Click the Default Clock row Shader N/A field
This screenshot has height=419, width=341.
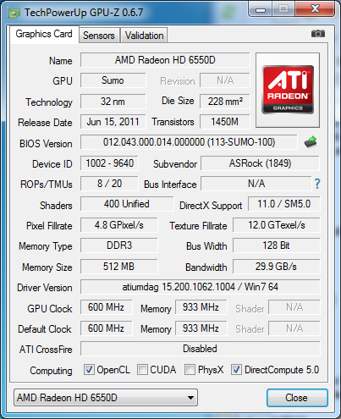pos(294,328)
